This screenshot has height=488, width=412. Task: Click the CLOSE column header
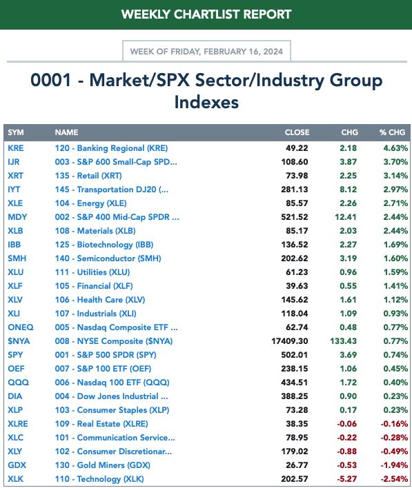[297, 132]
